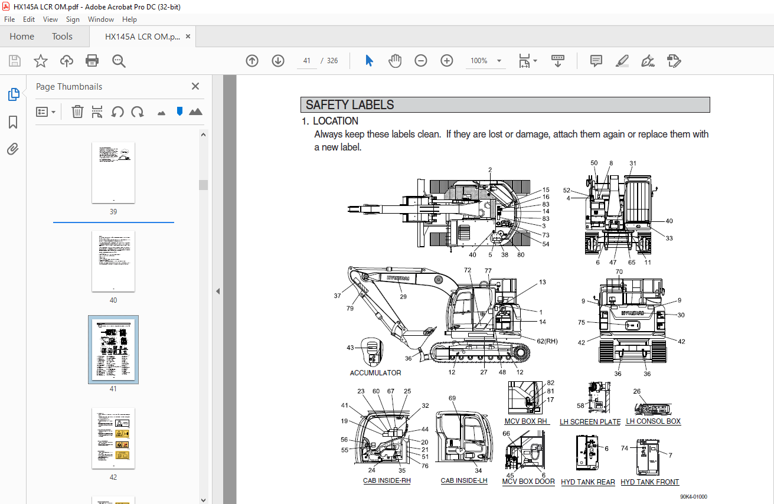774x504 pixels.
Task: Switch to the Home tab
Action: (x=22, y=37)
